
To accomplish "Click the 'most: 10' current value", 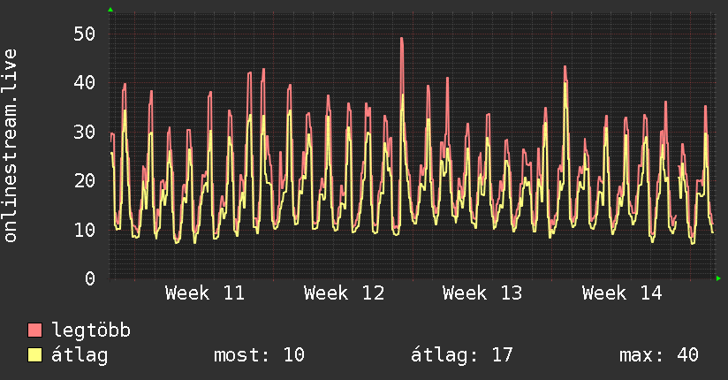I will [x=259, y=355].
